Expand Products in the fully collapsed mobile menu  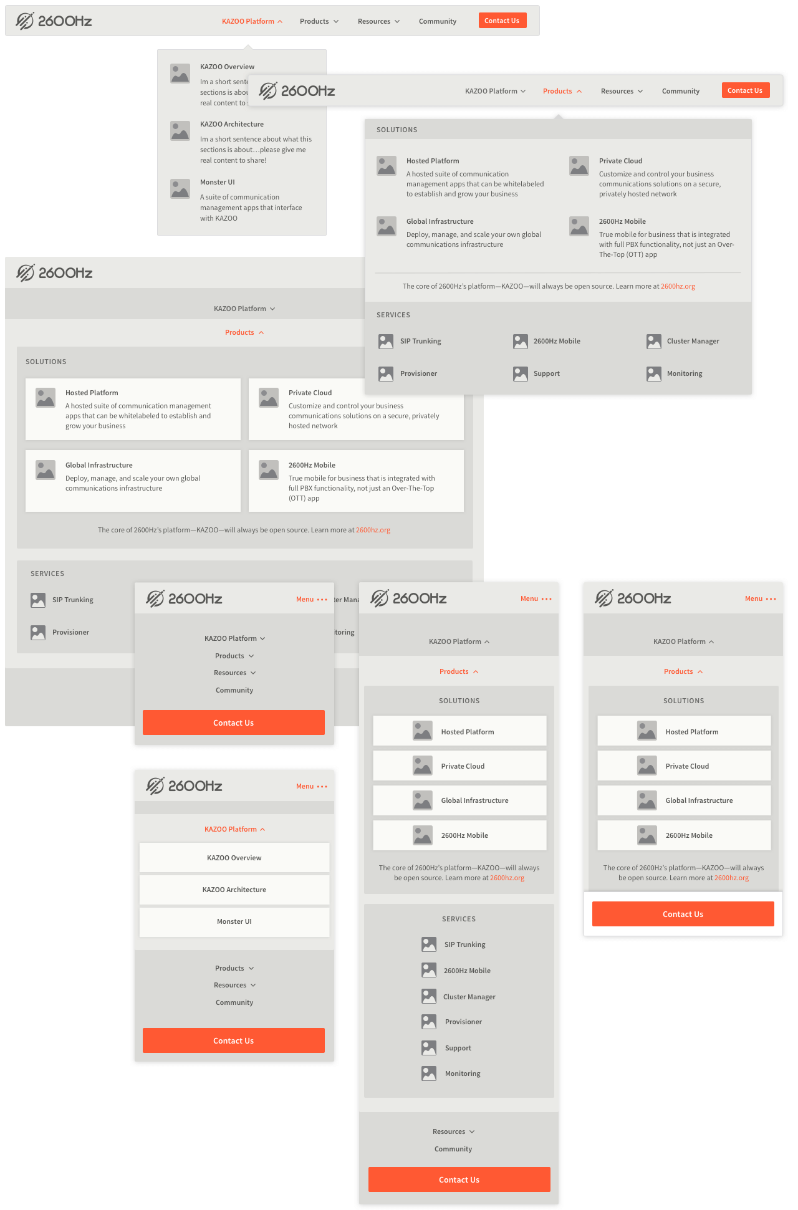tap(234, 656)
